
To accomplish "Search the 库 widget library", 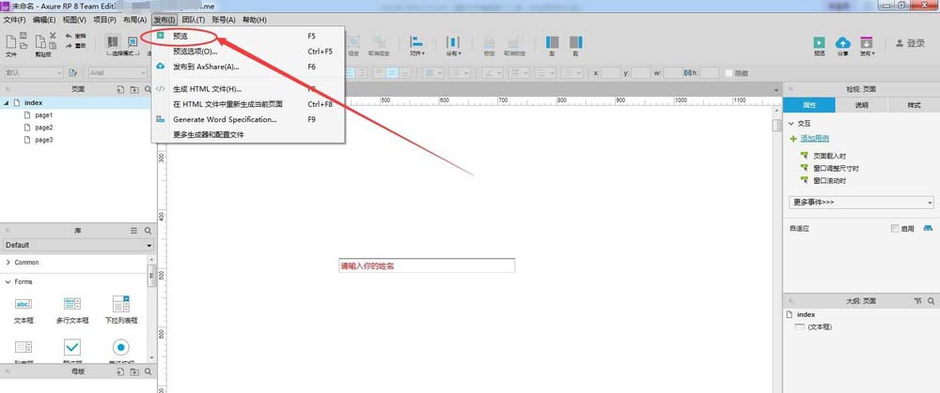I will tap(148, 231).
